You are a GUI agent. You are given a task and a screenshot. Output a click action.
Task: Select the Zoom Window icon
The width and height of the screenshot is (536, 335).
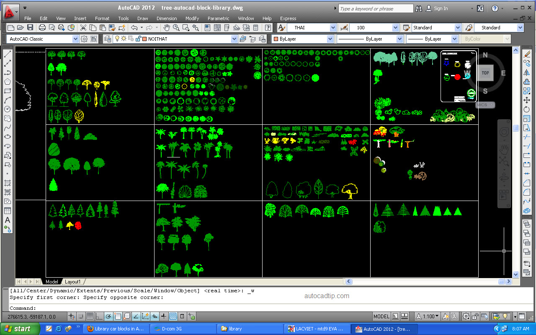[185, 28]
